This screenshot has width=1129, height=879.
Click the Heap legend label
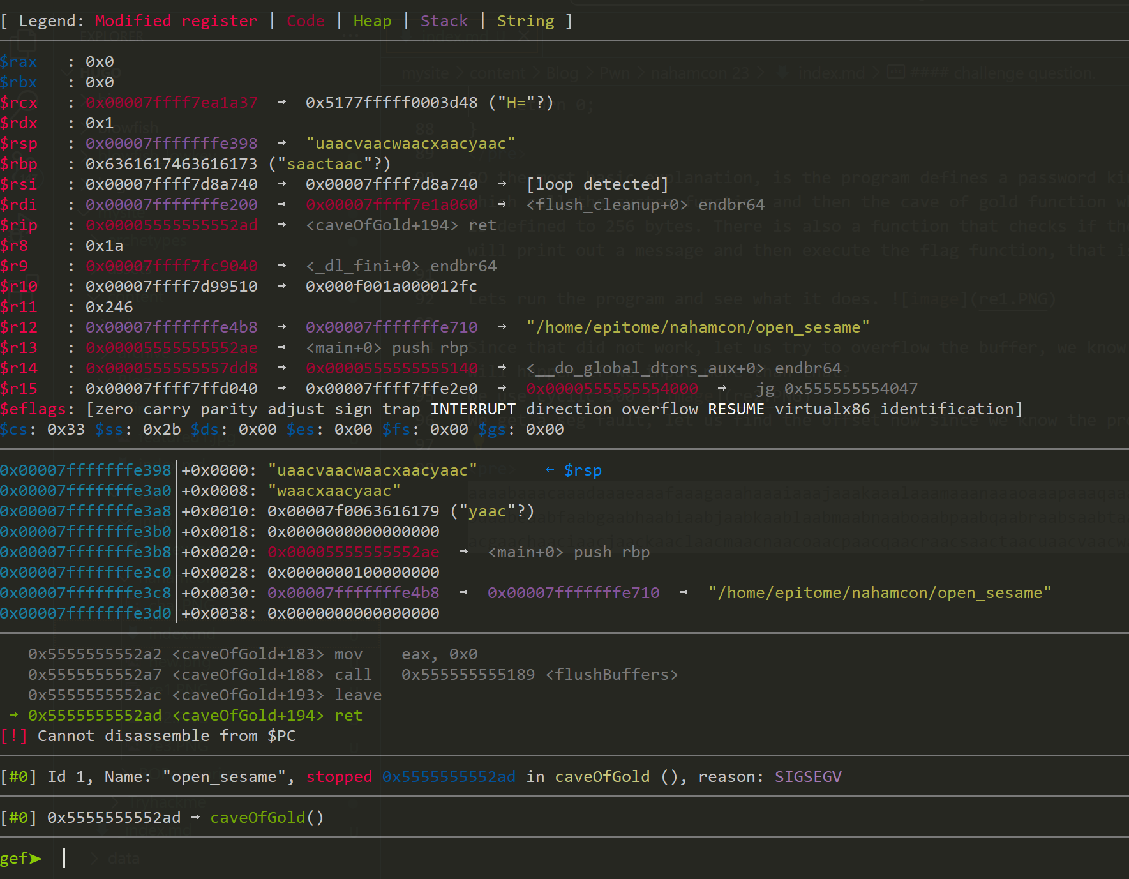pyautogui.click(x=373, y=21)
